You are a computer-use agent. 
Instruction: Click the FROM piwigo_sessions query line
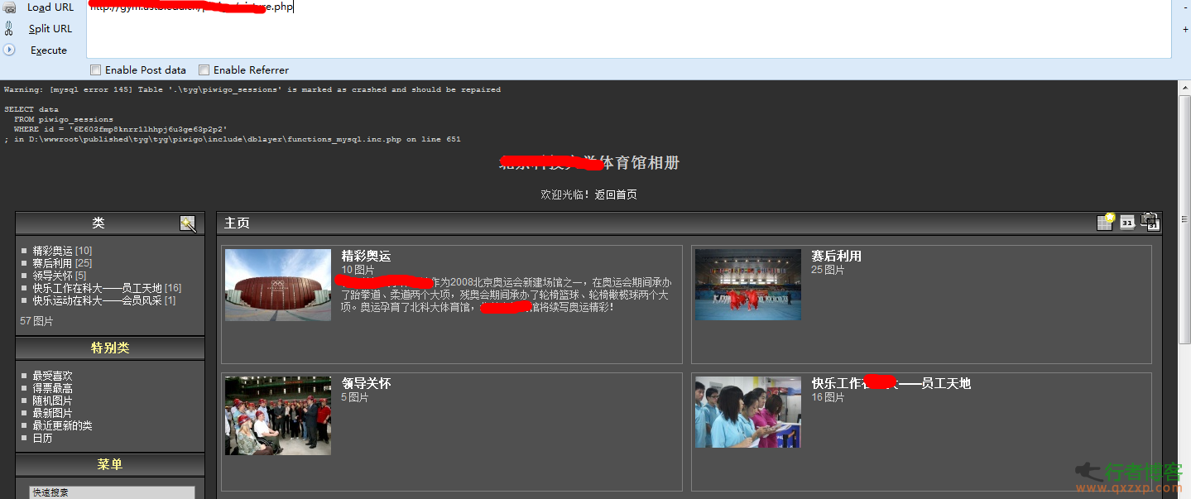click(64, 119)
